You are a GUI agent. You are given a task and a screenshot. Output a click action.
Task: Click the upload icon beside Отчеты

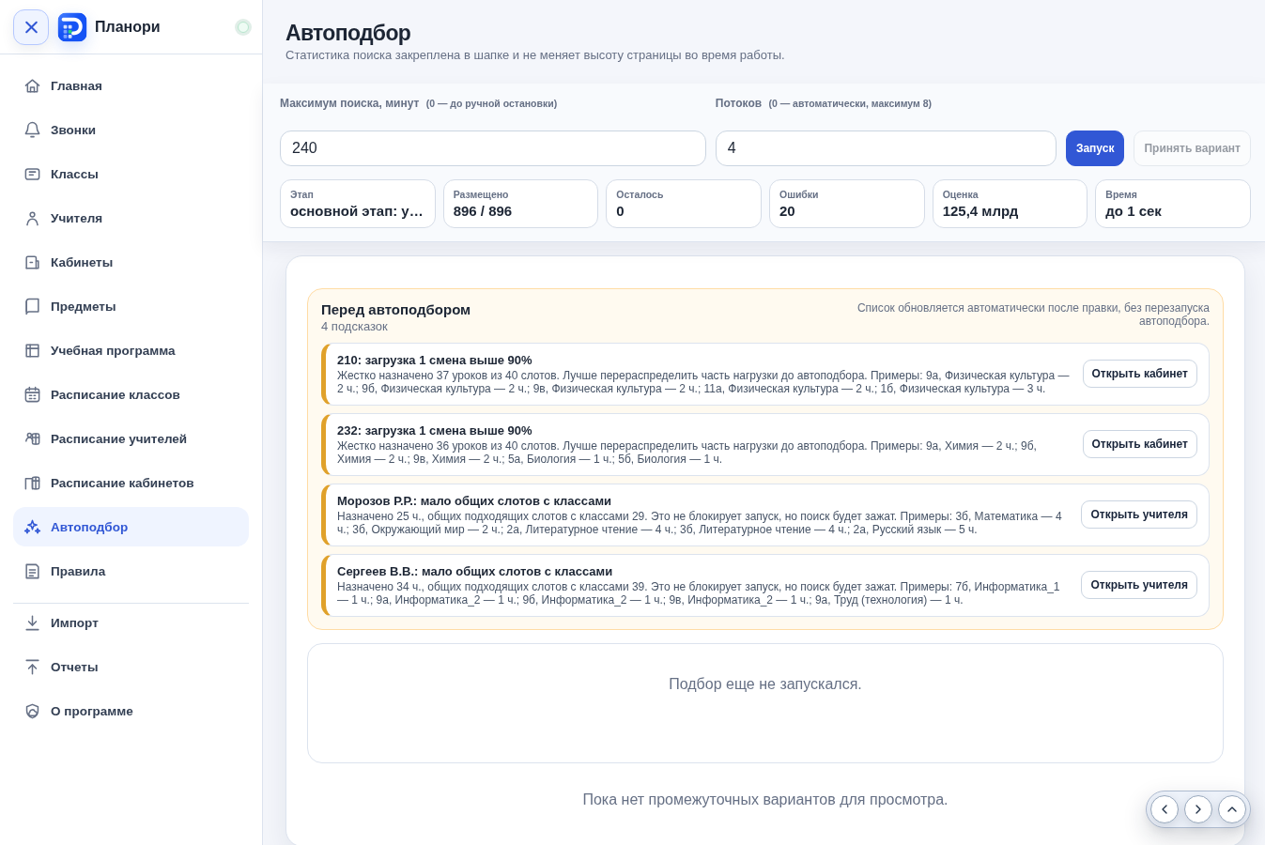[32, 667]
